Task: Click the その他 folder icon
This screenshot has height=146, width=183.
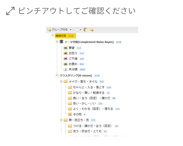Action: click(70, 114)
